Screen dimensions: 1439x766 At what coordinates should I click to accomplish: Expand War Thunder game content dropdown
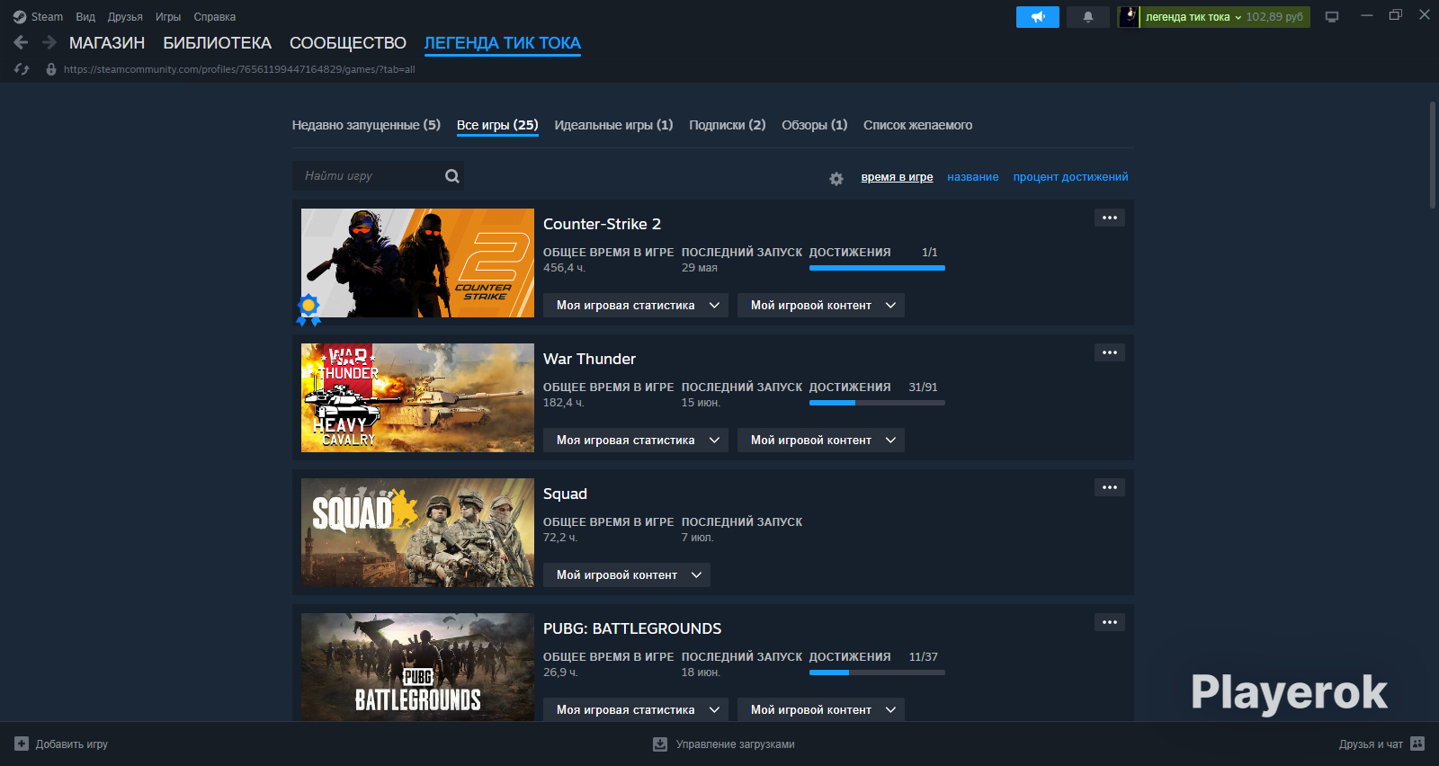821,441
